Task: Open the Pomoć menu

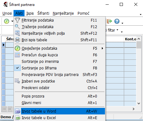Action: click(x=84, y=13)
